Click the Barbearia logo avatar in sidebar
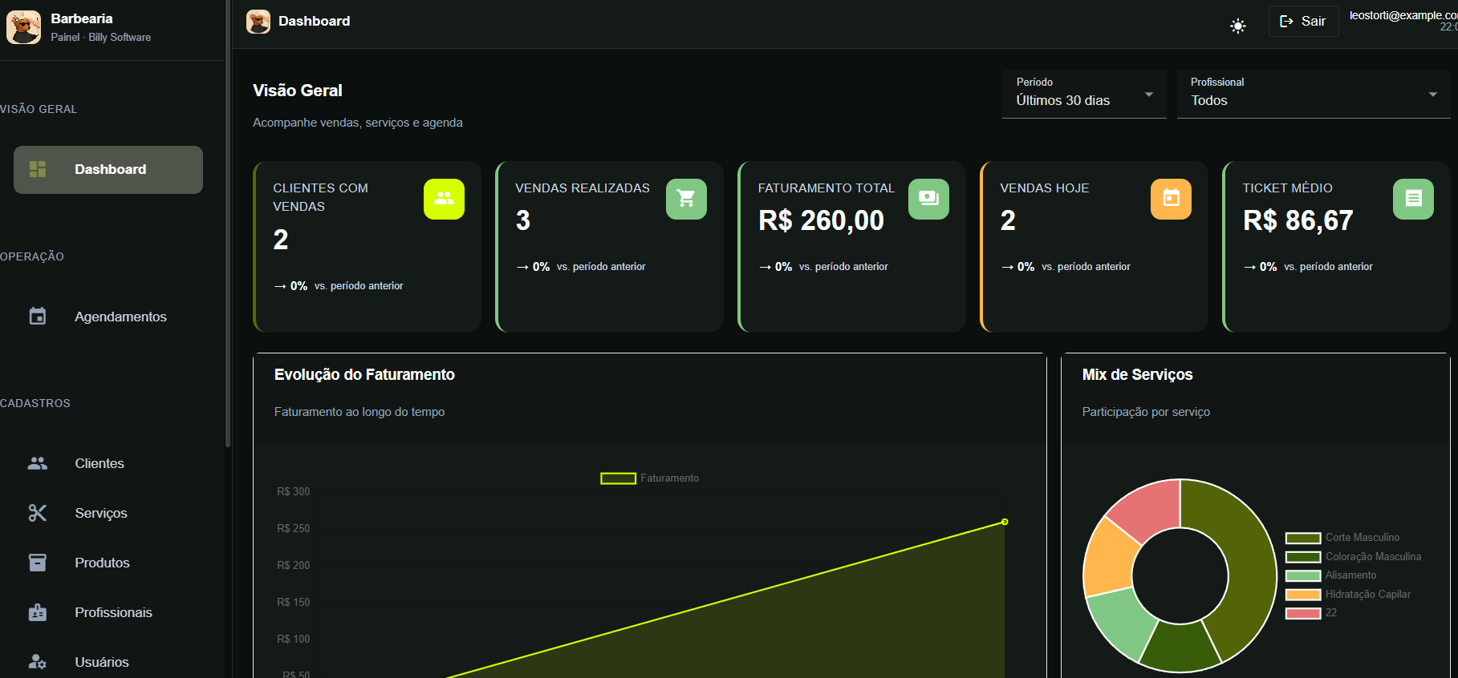This screenshot has height=678, width=1458. tap(23, 27)
